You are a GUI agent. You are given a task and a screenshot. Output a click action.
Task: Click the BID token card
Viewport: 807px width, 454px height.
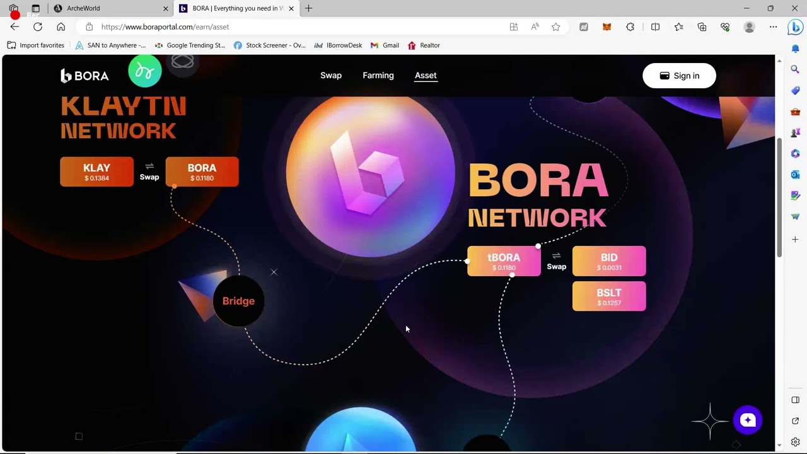click(609, 261)
